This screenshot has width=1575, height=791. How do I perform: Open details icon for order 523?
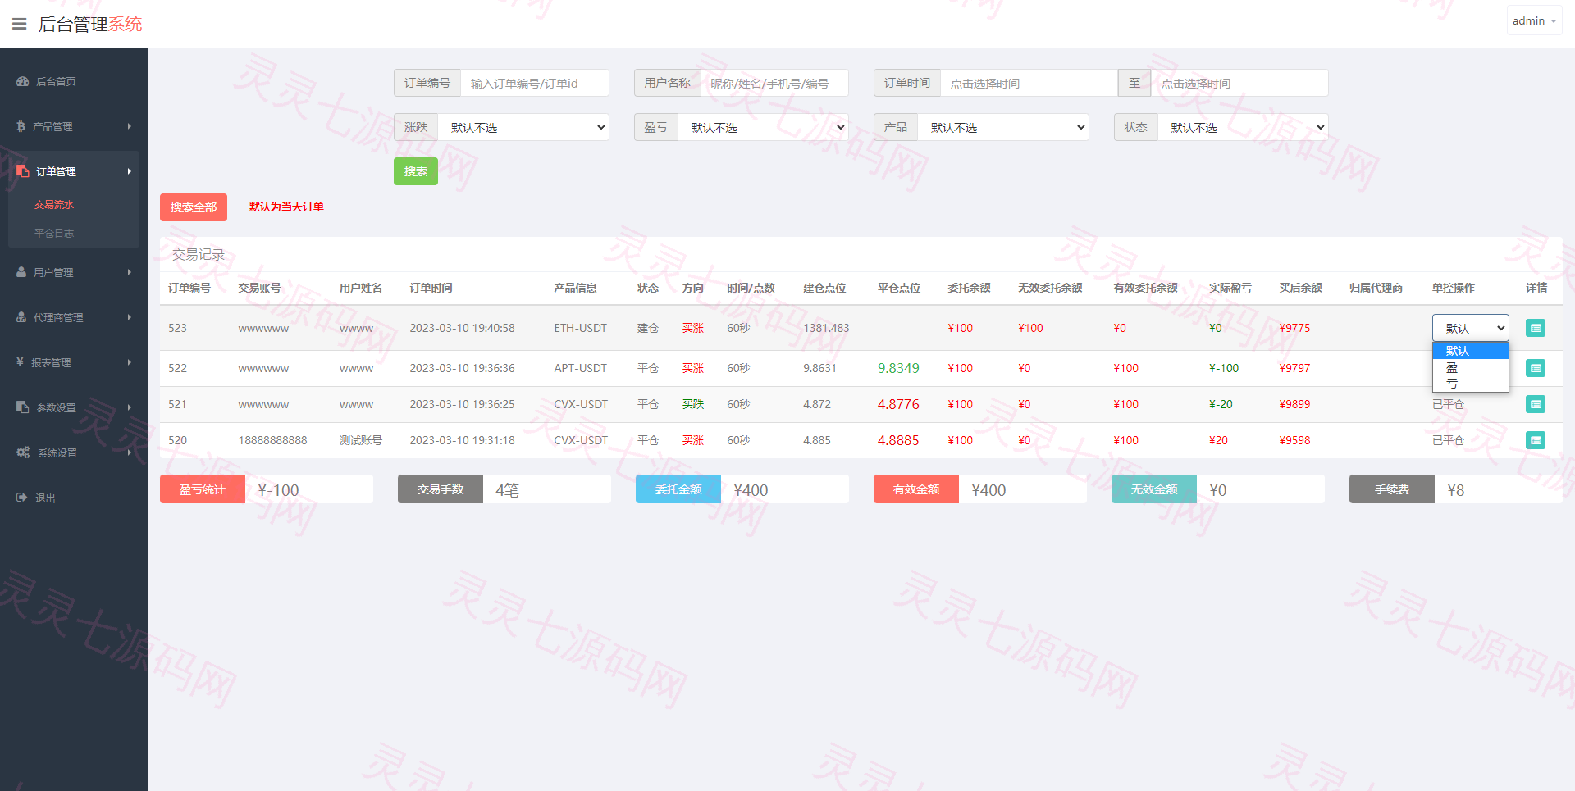(1536, 328)
